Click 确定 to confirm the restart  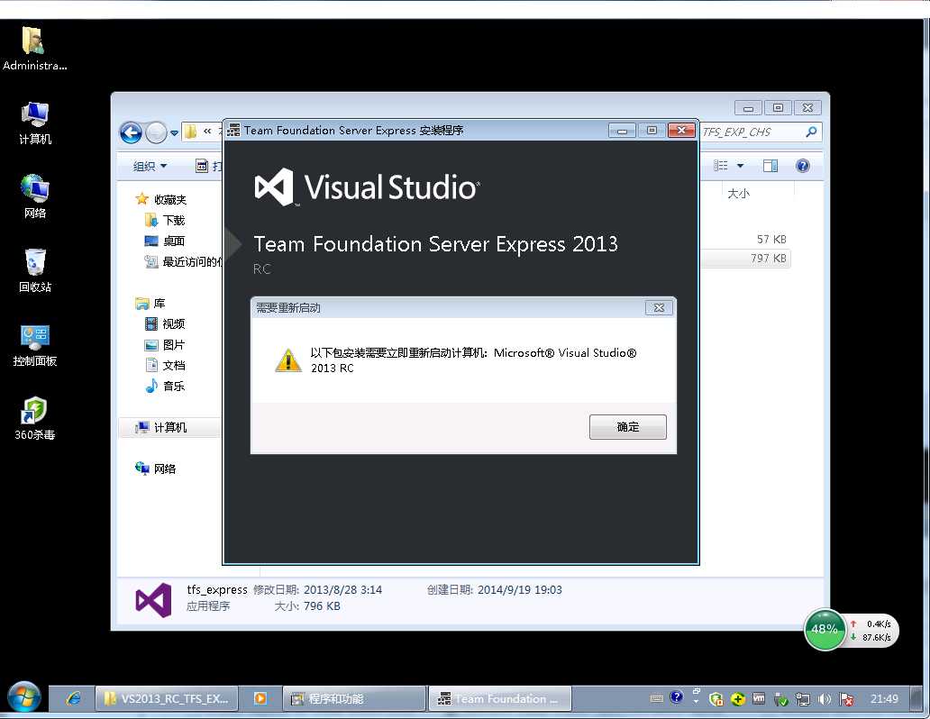pos(627,427)
